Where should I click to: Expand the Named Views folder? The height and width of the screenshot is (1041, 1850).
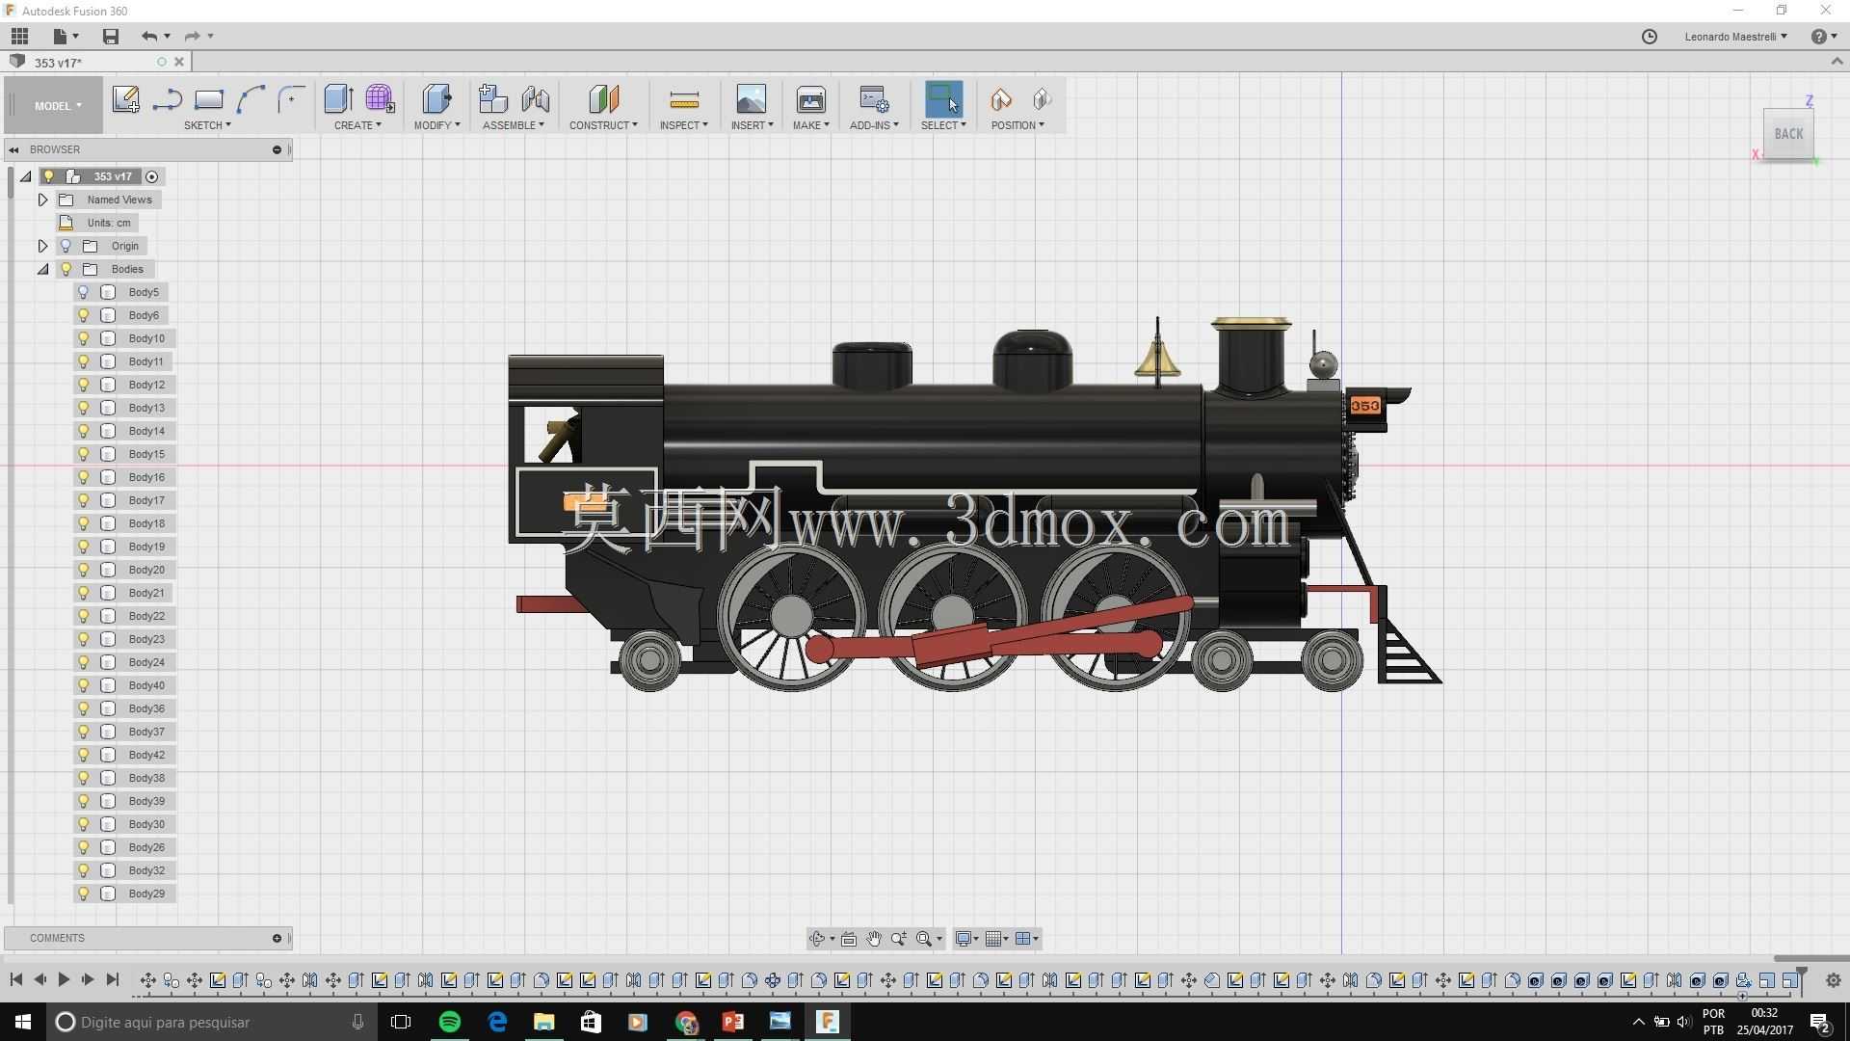coord(43,200)
